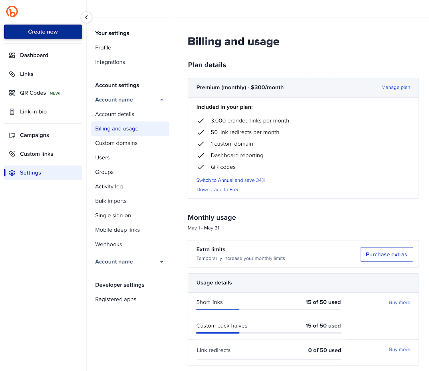
Task: Click the Campaigns folder icon
Action: (x=12, y=135)
